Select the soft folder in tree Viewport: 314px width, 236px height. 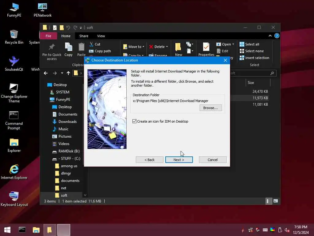(x=61, y=195)
